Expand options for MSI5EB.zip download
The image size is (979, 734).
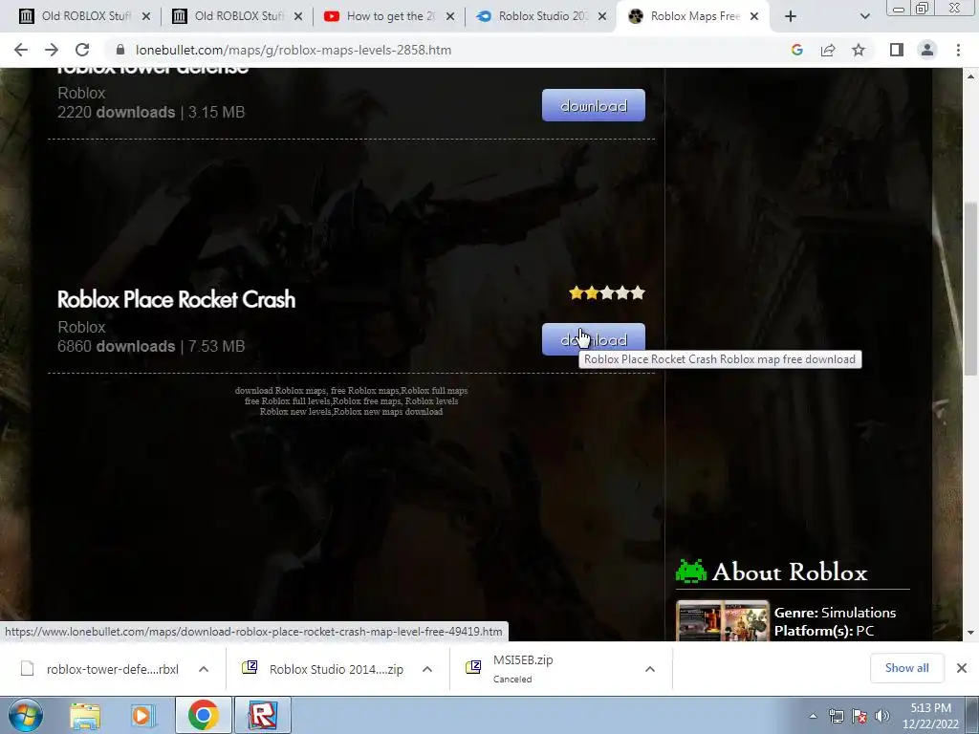tap(650, 669)
